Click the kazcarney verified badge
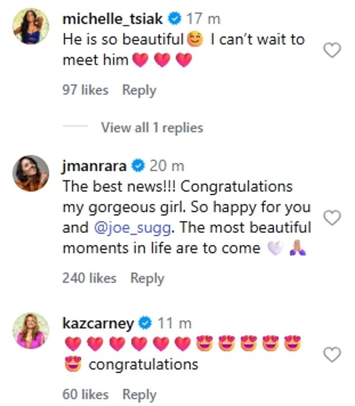 click(145, 323)
